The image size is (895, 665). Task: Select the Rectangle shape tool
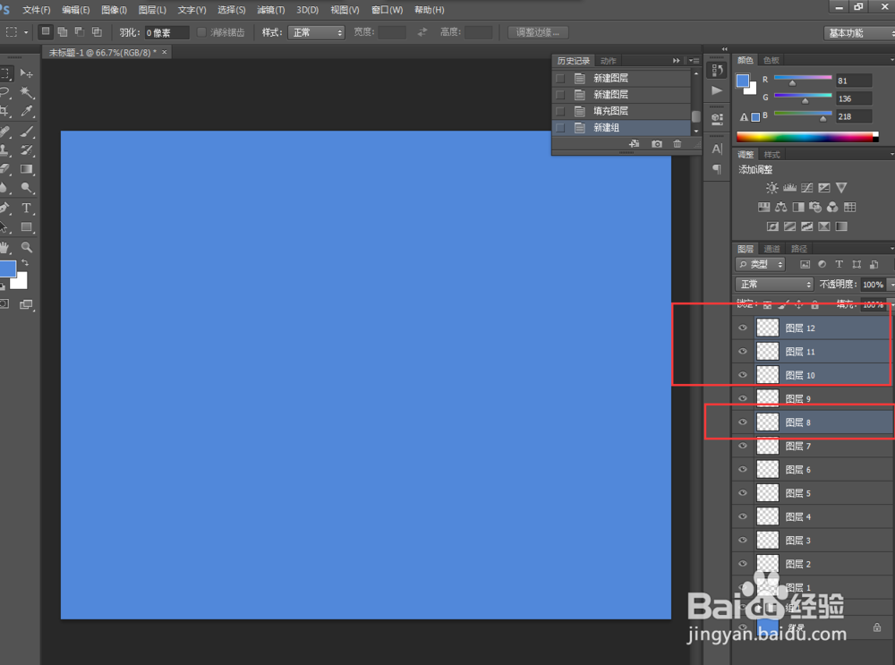point(26,227)
